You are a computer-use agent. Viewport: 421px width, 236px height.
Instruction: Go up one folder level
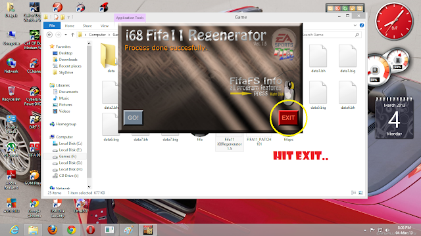(72, 35)
